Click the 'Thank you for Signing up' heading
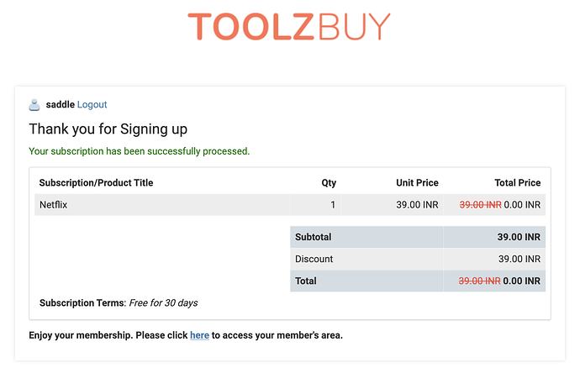580x368 pixels. 108,129
